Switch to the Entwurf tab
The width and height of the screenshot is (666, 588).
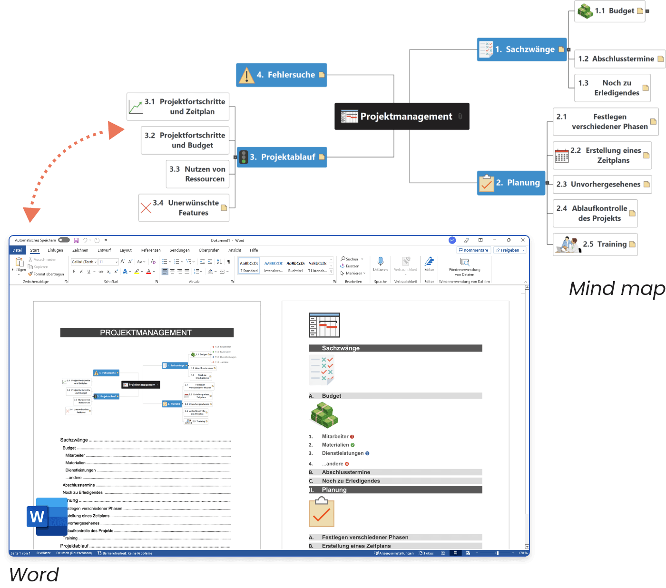104,250
